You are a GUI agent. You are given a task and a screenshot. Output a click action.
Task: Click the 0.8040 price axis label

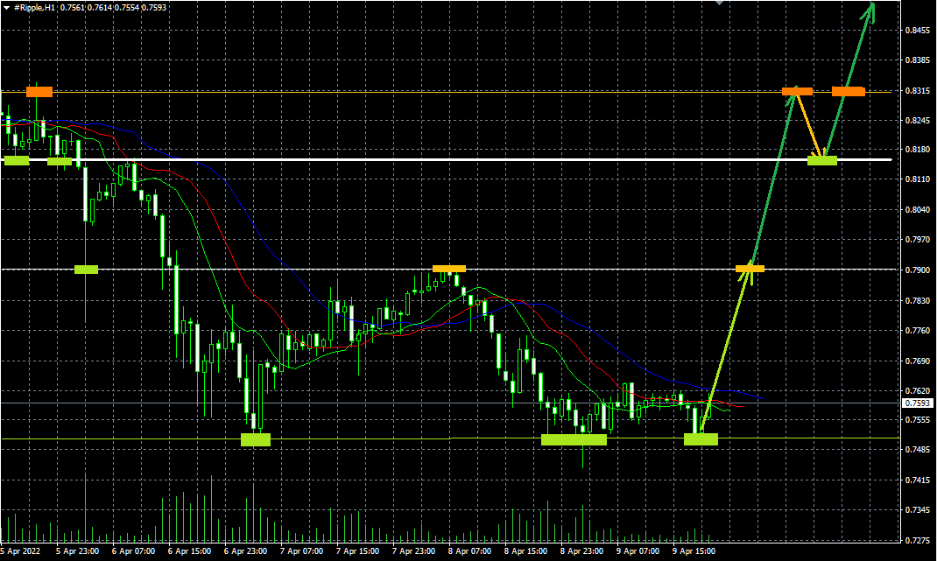[x=917, y=210]
